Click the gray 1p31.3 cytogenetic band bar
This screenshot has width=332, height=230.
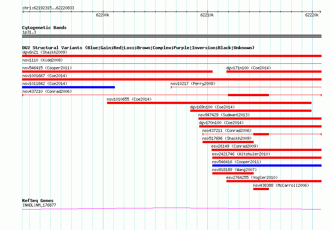point(172,36)
